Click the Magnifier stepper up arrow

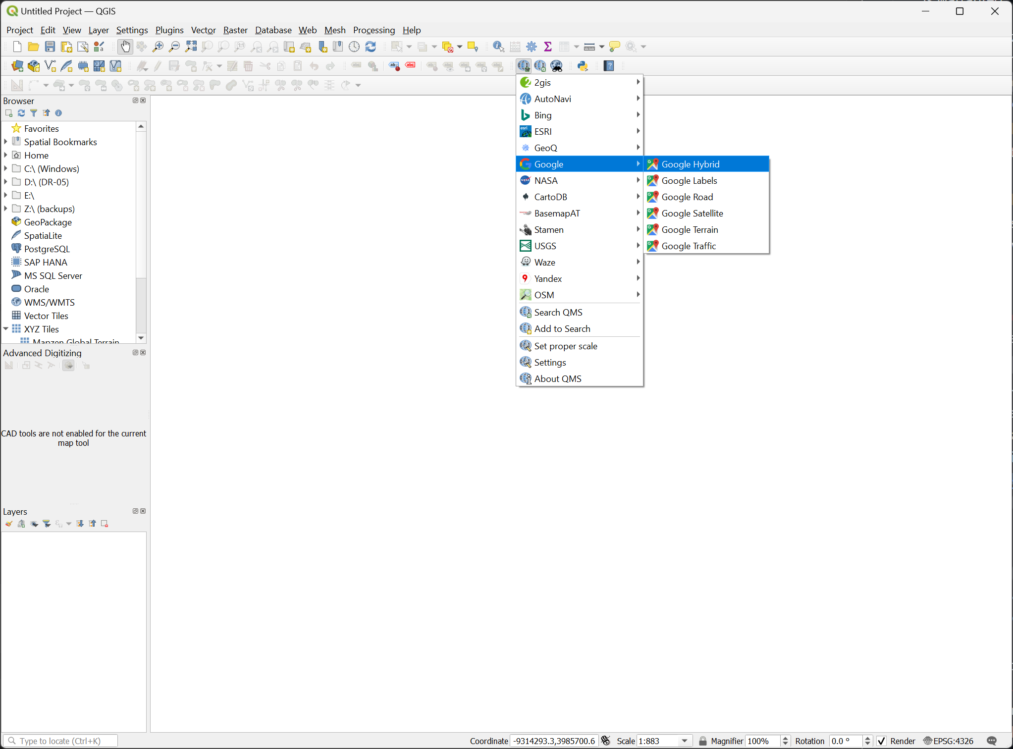coord(785,738)
